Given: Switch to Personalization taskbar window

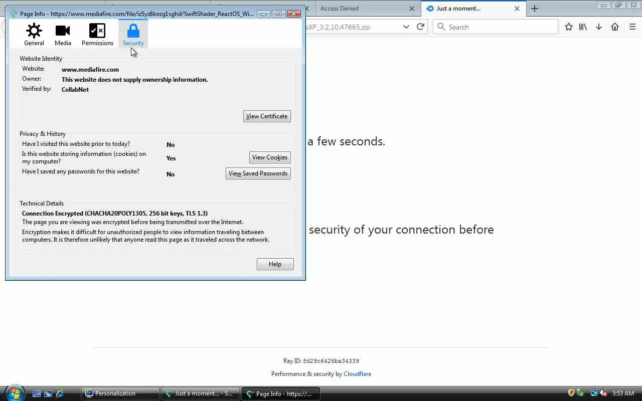Looking at the screenshot, I should tap(120, 393).
